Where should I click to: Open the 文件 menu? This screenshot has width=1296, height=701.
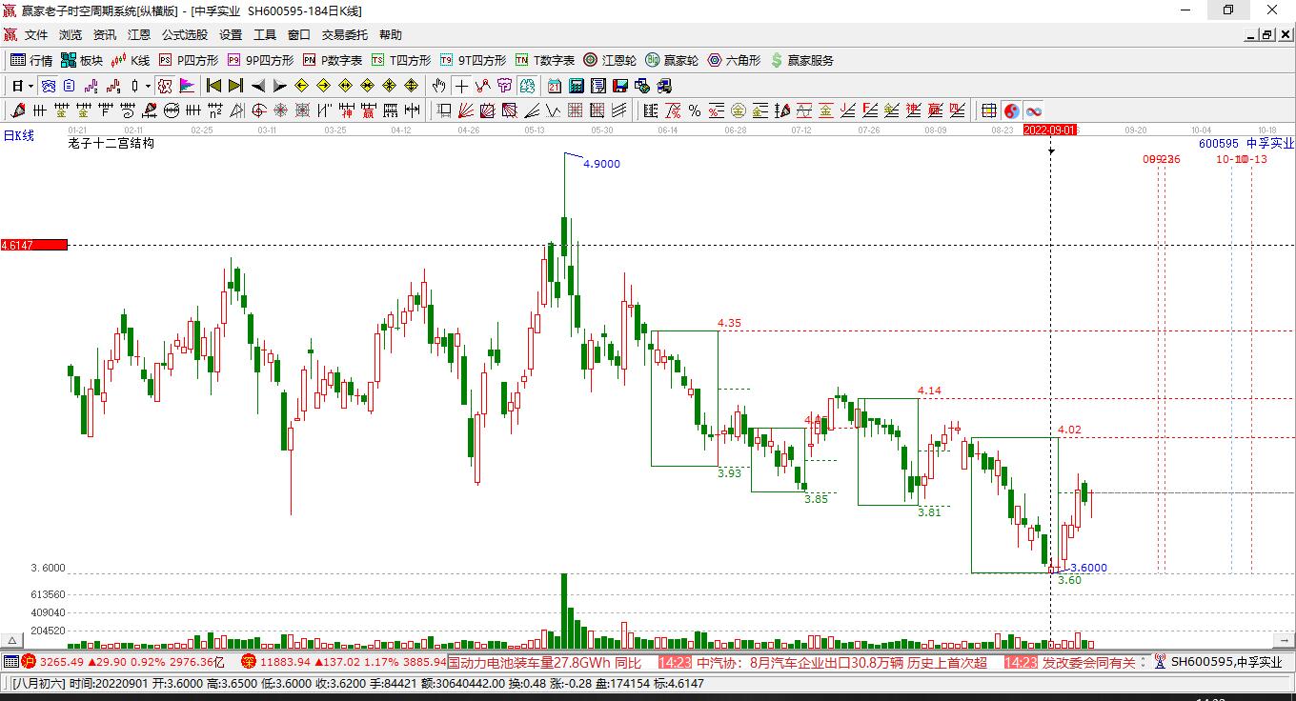coord(36,35)
